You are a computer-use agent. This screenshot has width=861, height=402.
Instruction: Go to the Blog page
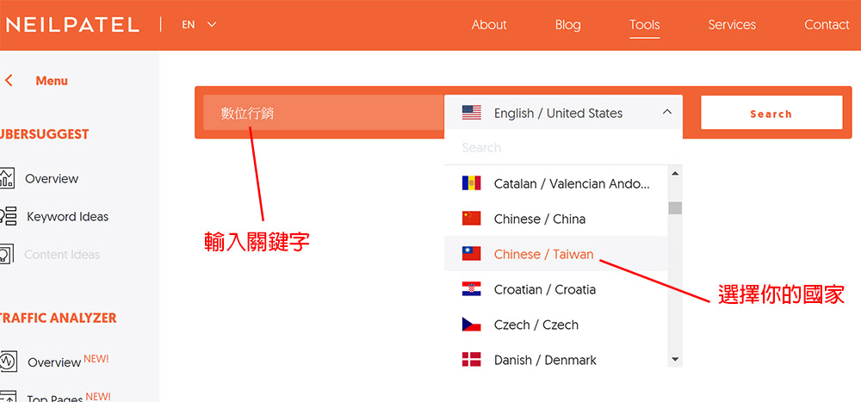[567, 25]
